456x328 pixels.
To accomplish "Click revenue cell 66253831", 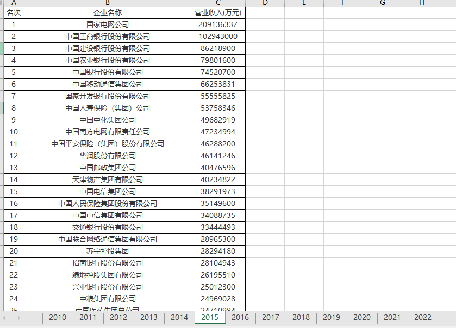I will click(x=218, y=84).
